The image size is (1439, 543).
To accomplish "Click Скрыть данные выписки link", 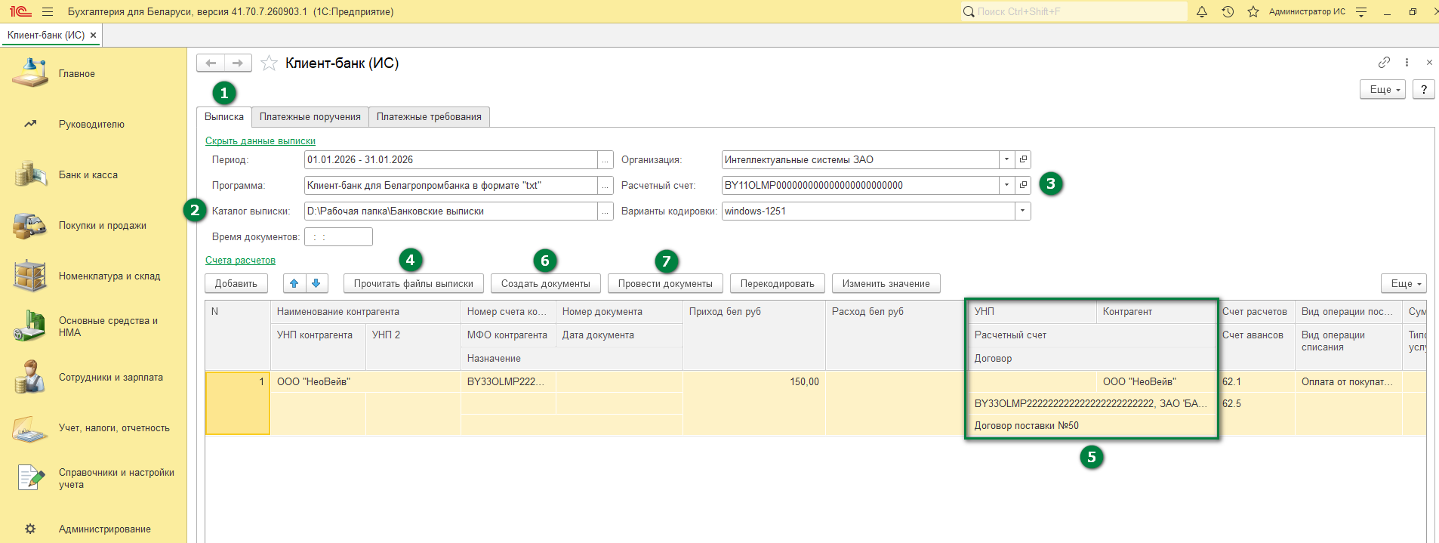I will [x=260, y=140].
